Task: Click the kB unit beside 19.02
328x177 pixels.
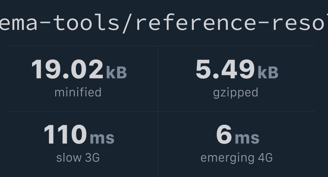Action: [x=116, y=72]
